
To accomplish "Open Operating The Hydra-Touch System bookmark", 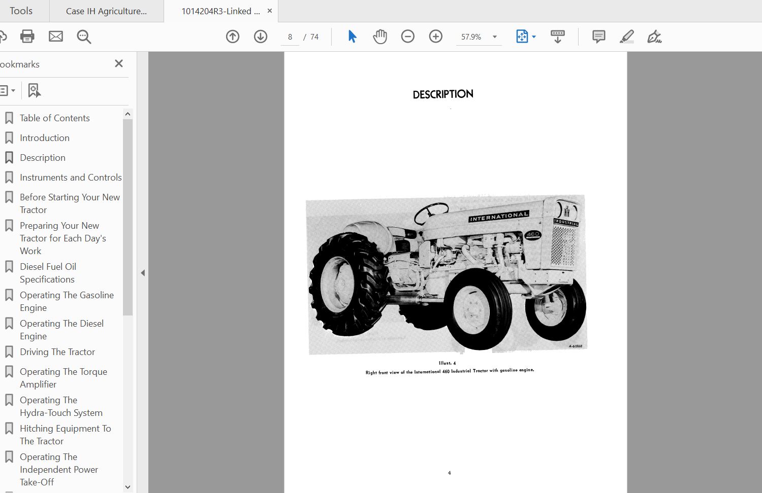I will (x=61, y=406).
